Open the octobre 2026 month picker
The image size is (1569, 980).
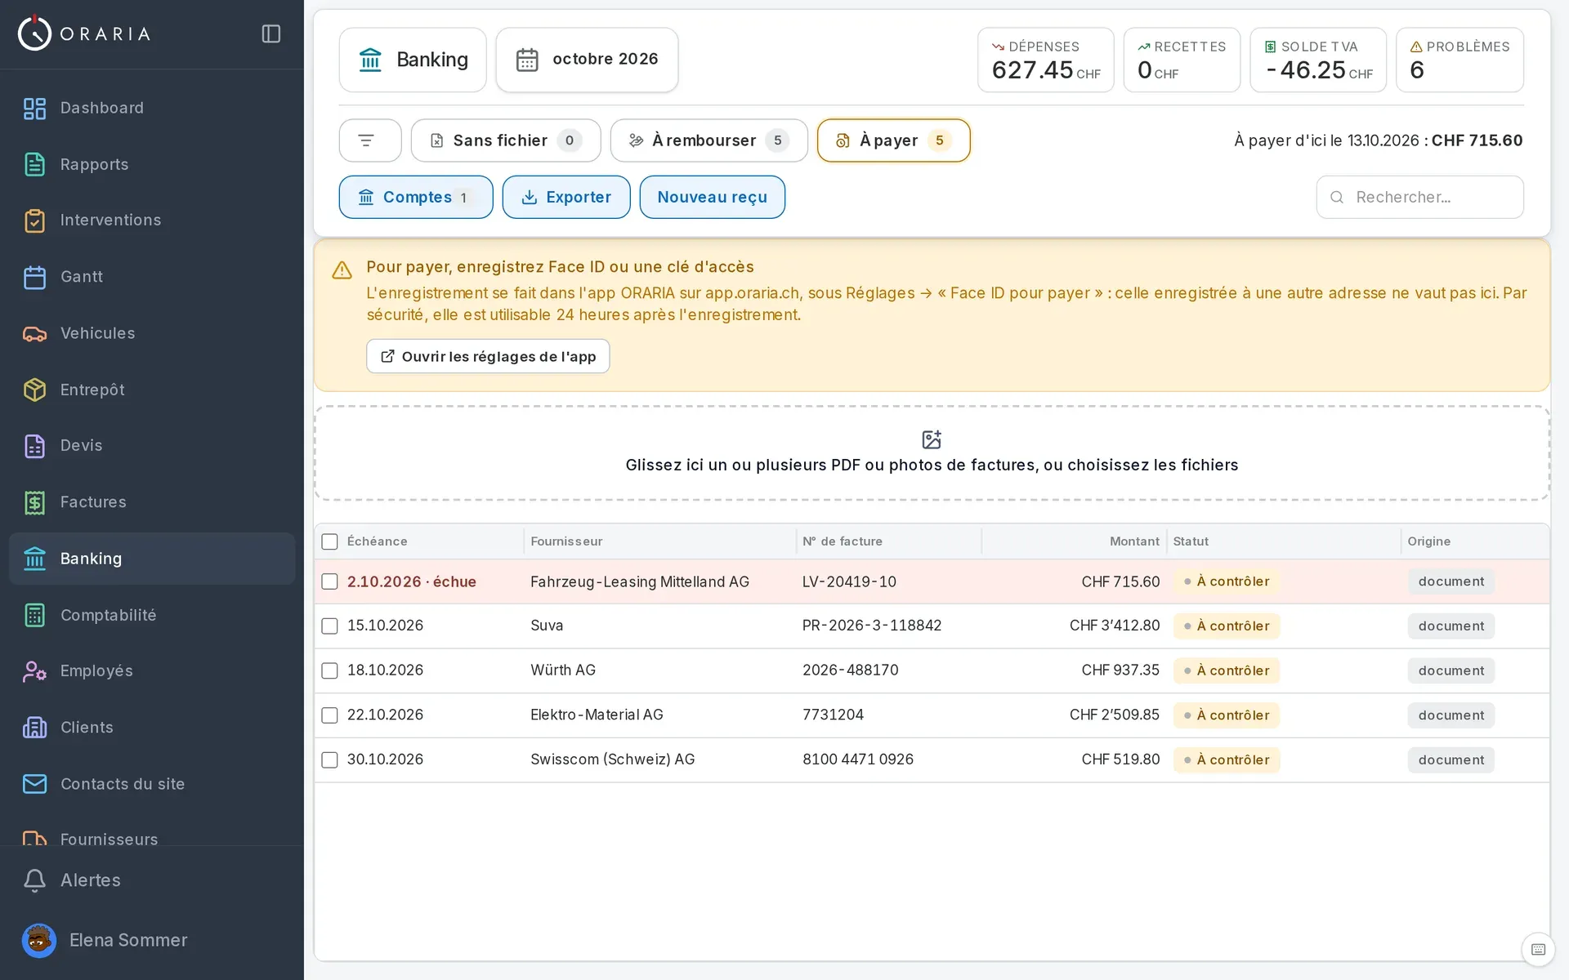click(x=587, y=60)
